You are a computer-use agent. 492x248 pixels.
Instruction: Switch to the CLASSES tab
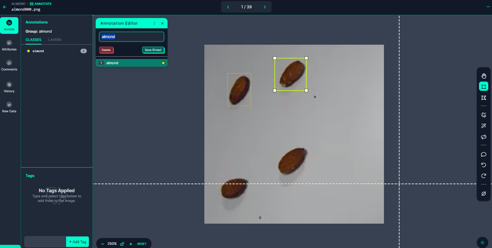(33, 40)
